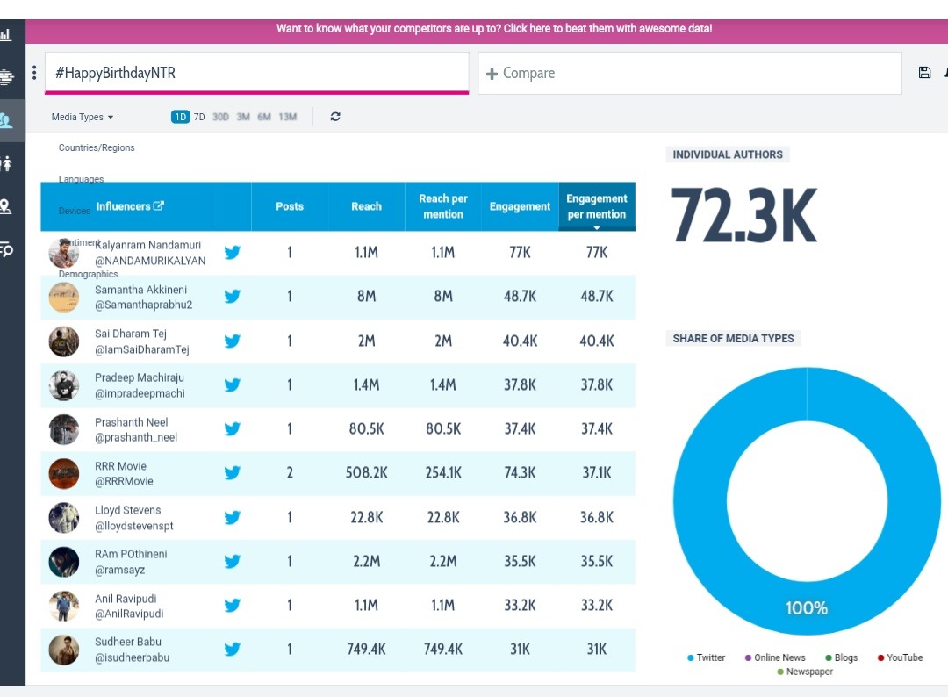Select the 1D time range
Image resolution: width=948 pixels, height=697 pixels.
coord(180,117)
